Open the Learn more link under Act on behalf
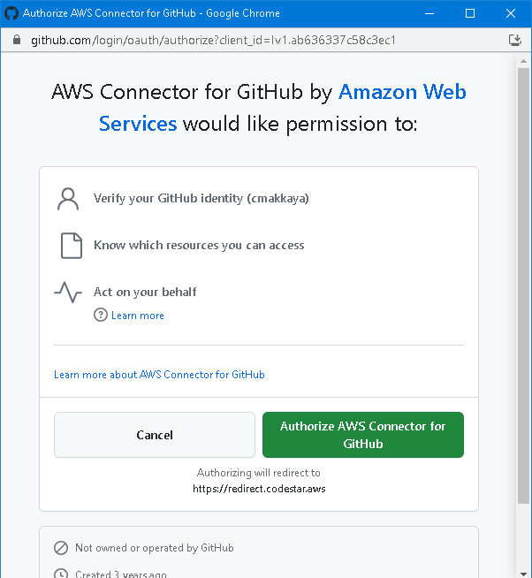 (x=138, y=316)
